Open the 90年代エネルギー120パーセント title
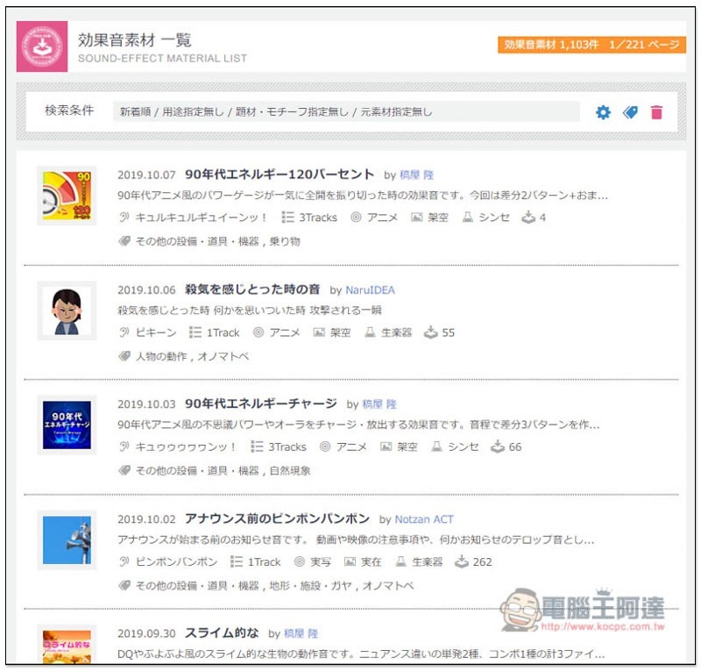 coord(280,175)
